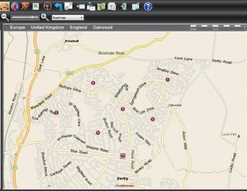Open the blue help question mark icon

pyautogui.click(x=148, y=6)
